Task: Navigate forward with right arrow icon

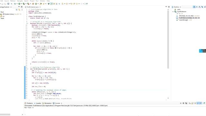Action: coord(81,4)
